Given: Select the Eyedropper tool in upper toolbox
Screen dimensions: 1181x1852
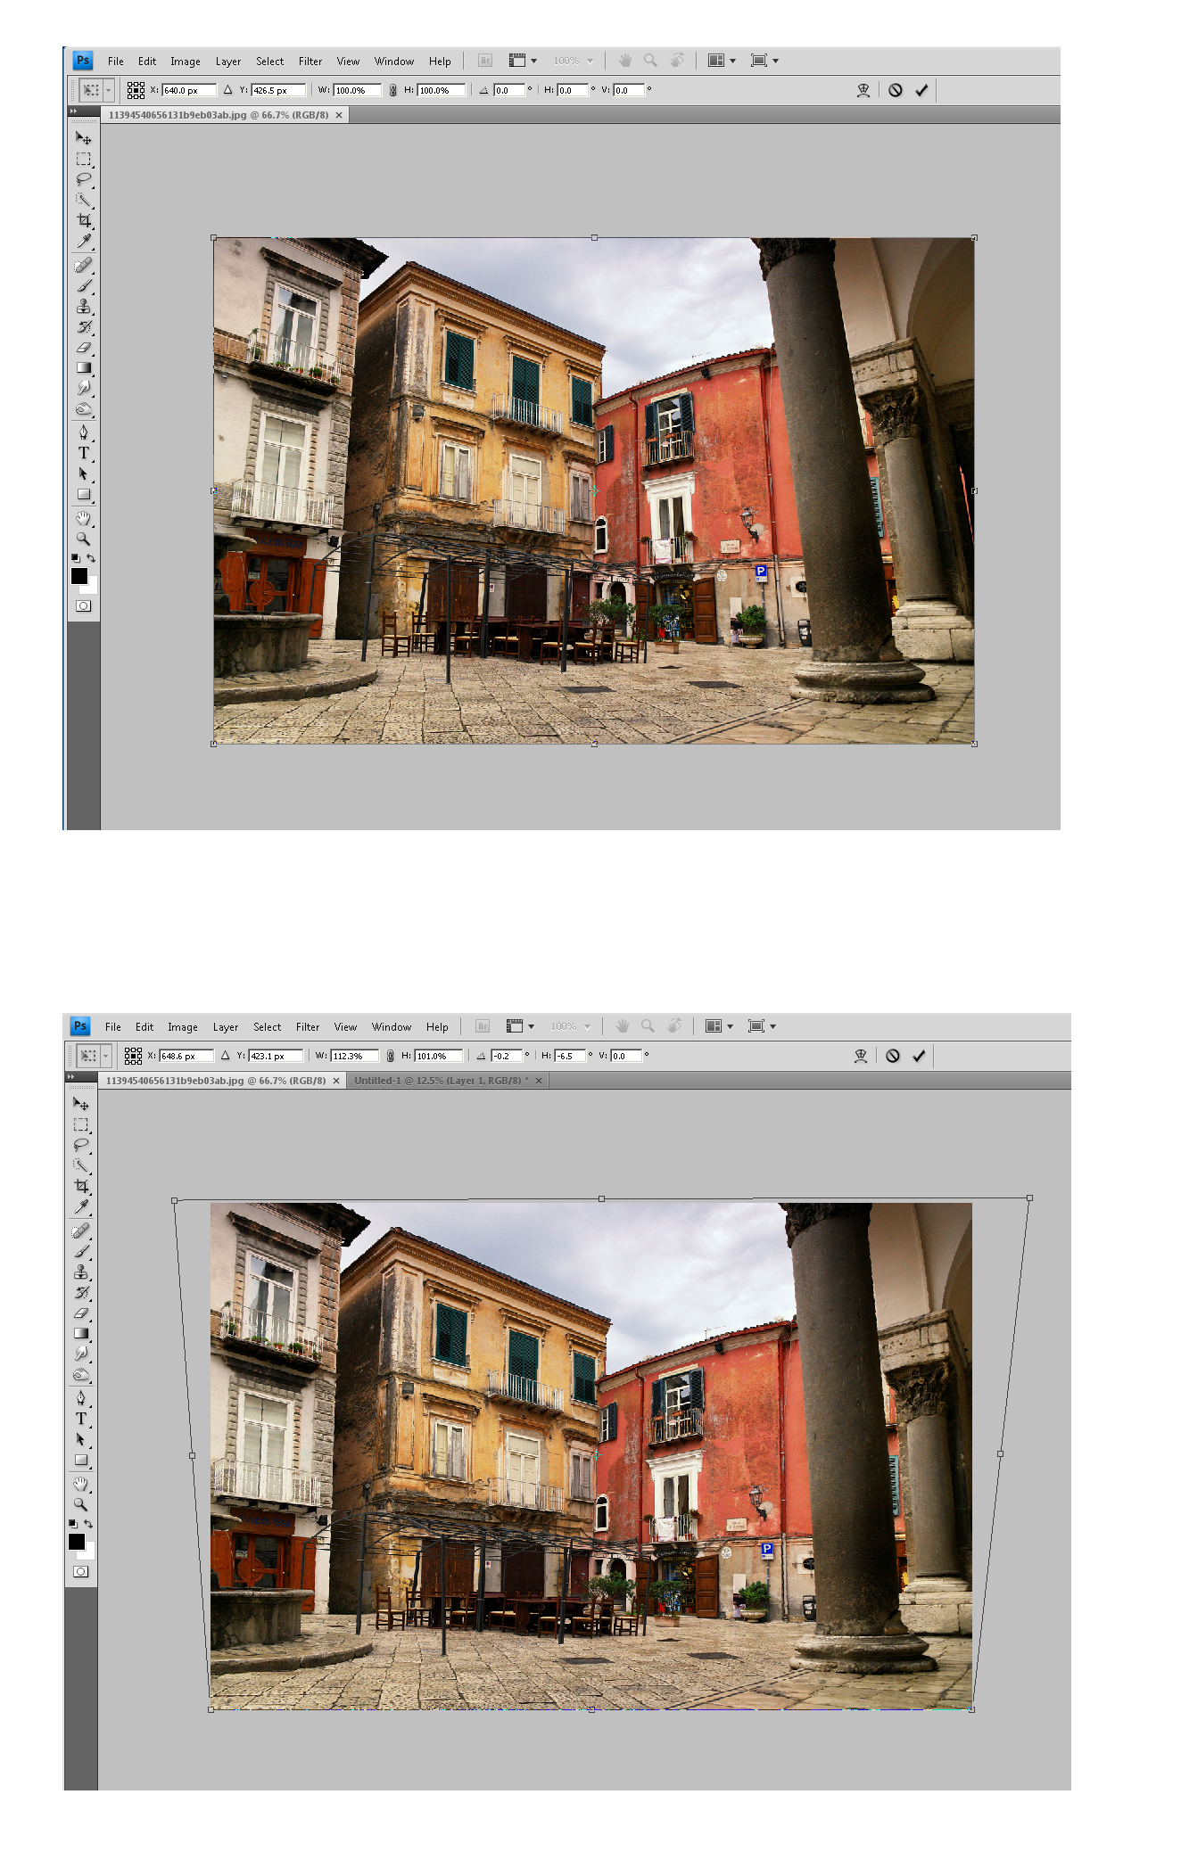Looking at the screenshot, I should tap(84, 241).
